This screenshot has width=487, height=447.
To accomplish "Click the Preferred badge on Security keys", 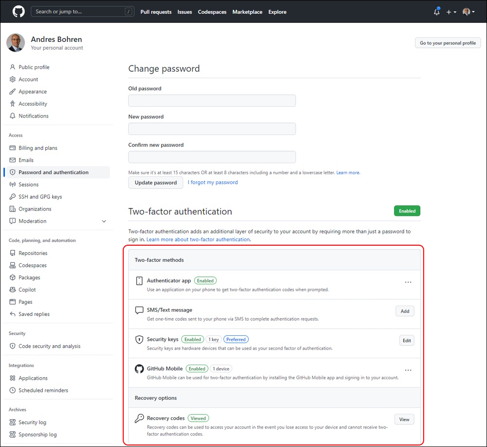I will 236,339.
